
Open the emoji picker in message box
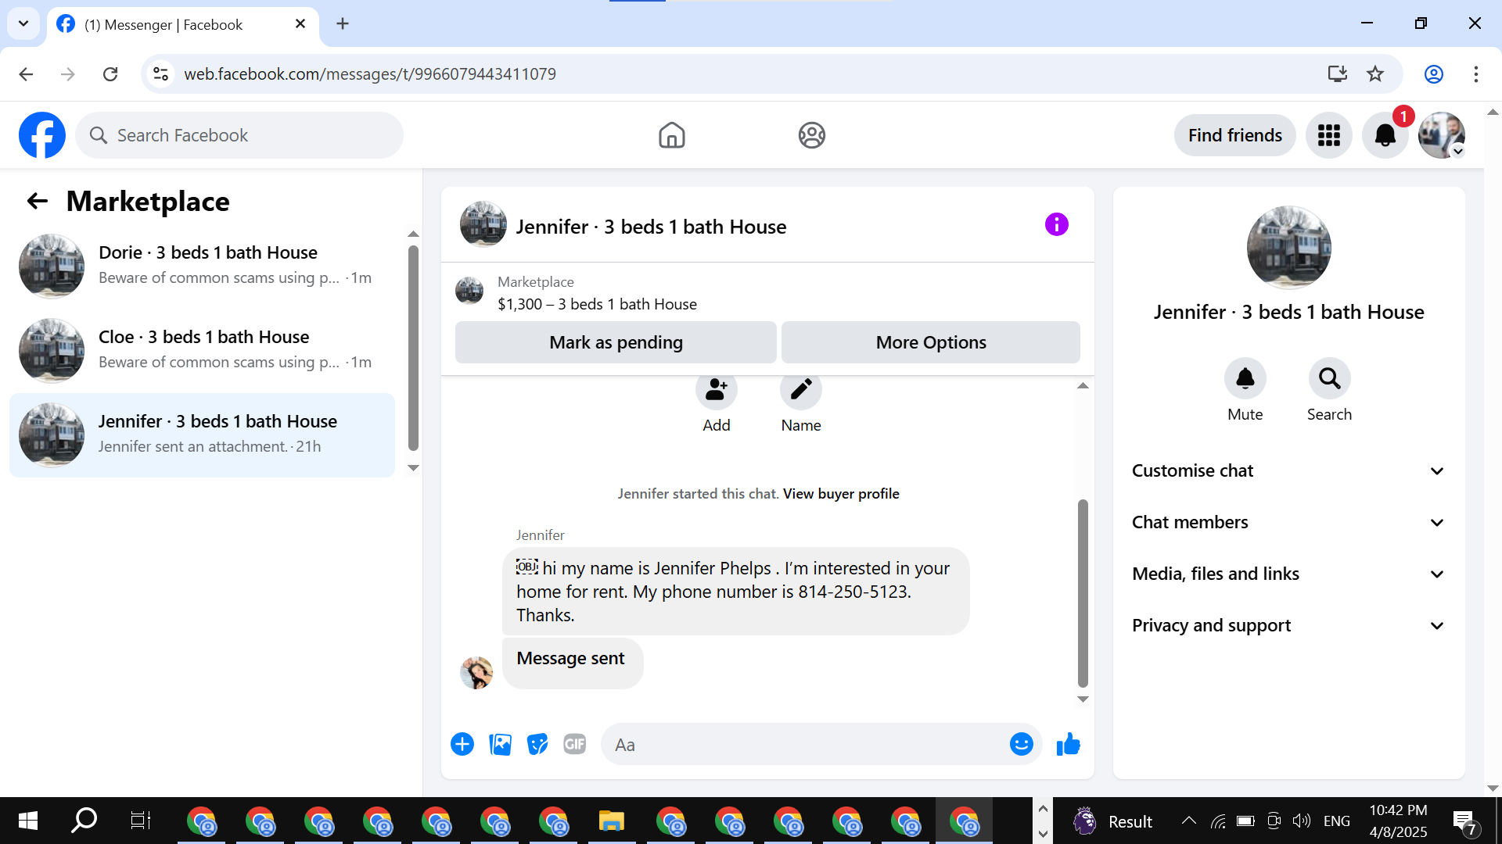[1021, 744]
